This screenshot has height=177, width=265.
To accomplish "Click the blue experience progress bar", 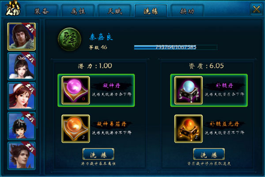I will pos(176,47).
